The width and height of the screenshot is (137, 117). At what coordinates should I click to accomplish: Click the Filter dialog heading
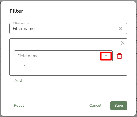[16, 11]
